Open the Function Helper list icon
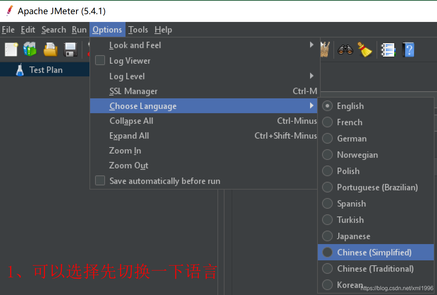This screenshot has height=295, width=437. click(x=388, y=50)
